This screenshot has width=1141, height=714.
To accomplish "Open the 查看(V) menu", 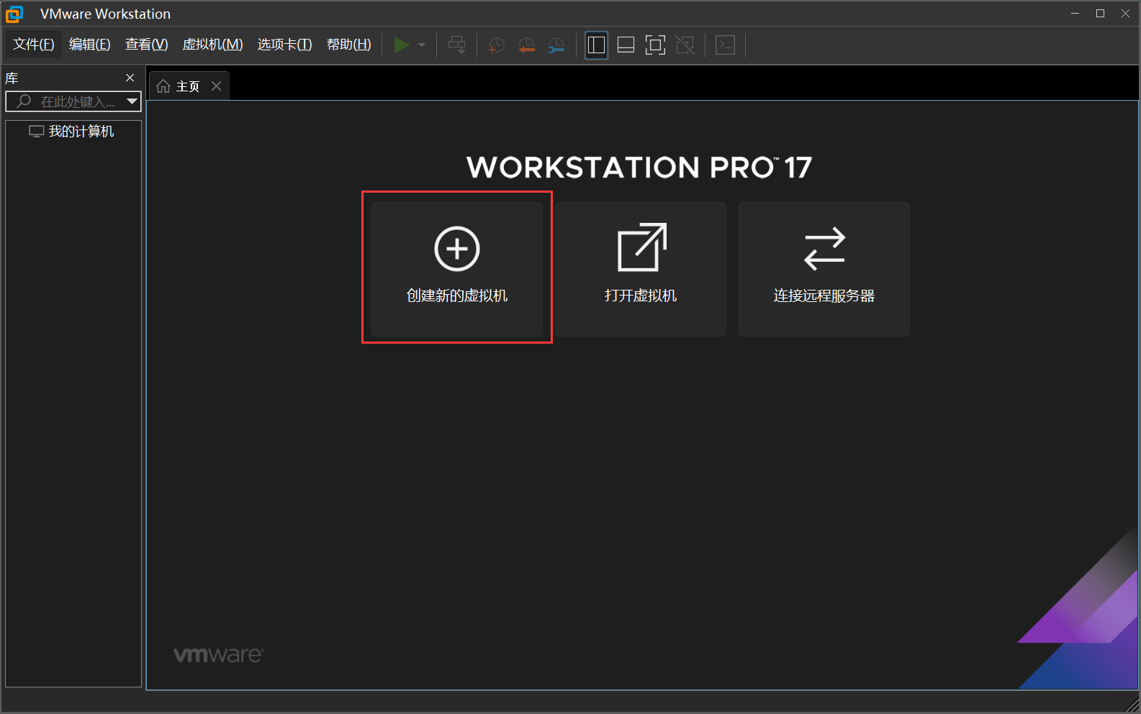I will 147,45.
